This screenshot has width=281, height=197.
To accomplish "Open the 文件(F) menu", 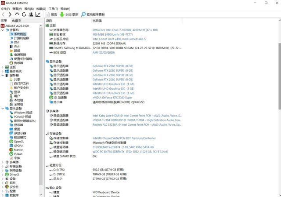I will [5, 9].
